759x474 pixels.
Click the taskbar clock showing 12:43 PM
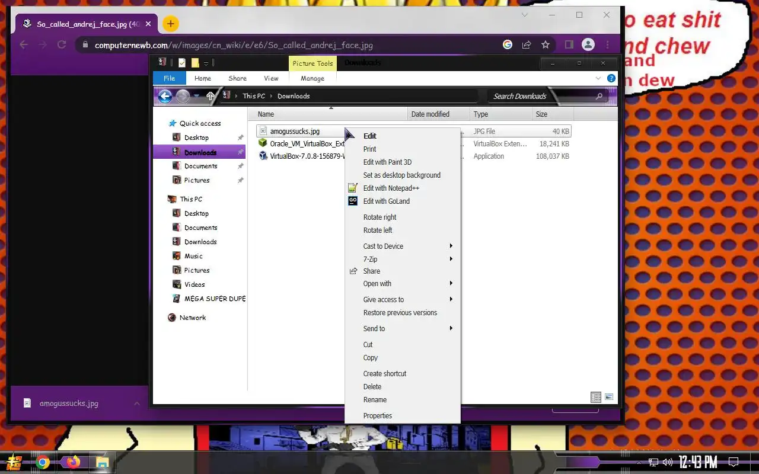tap(698, 462)
